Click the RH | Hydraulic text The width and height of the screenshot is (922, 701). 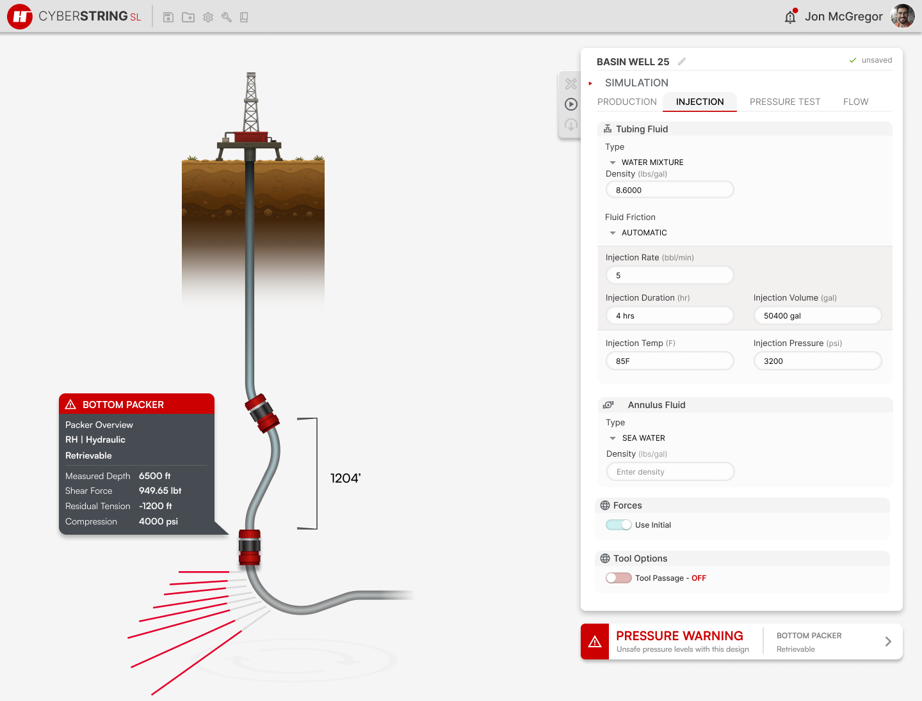(95, 439)
